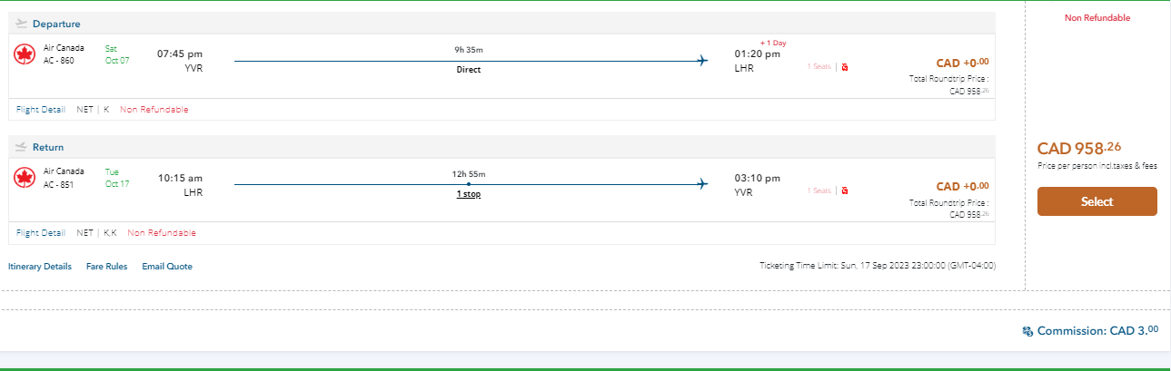Open Flight Detail for the departure flight

41,110
